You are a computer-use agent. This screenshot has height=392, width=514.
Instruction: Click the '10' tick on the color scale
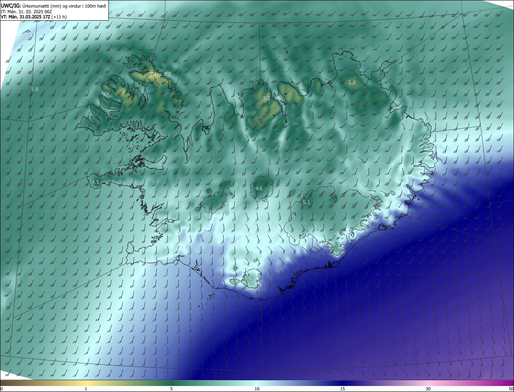(257, 389)
